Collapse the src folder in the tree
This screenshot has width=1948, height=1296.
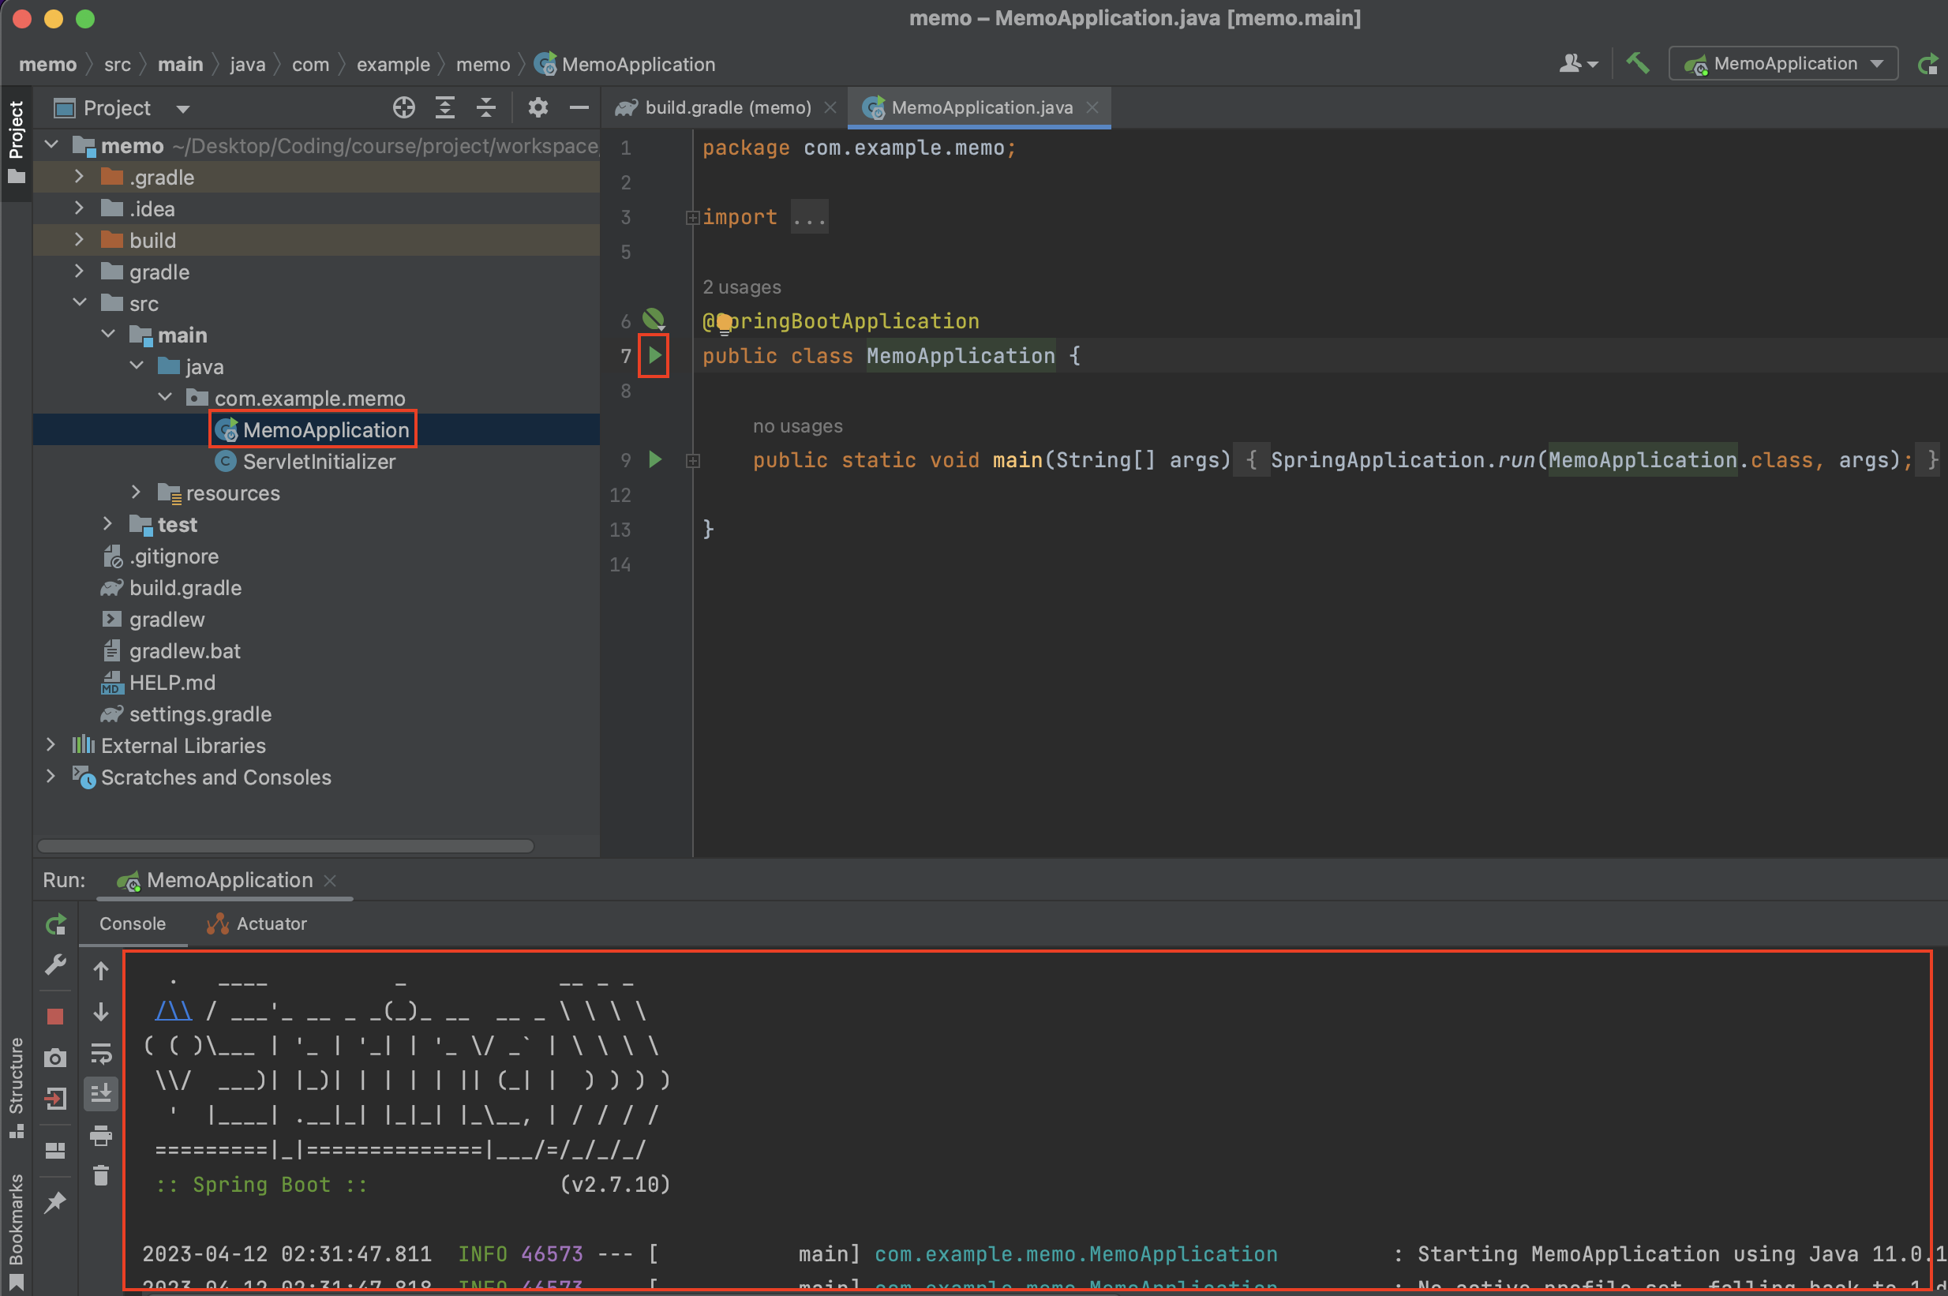[80, 303]
